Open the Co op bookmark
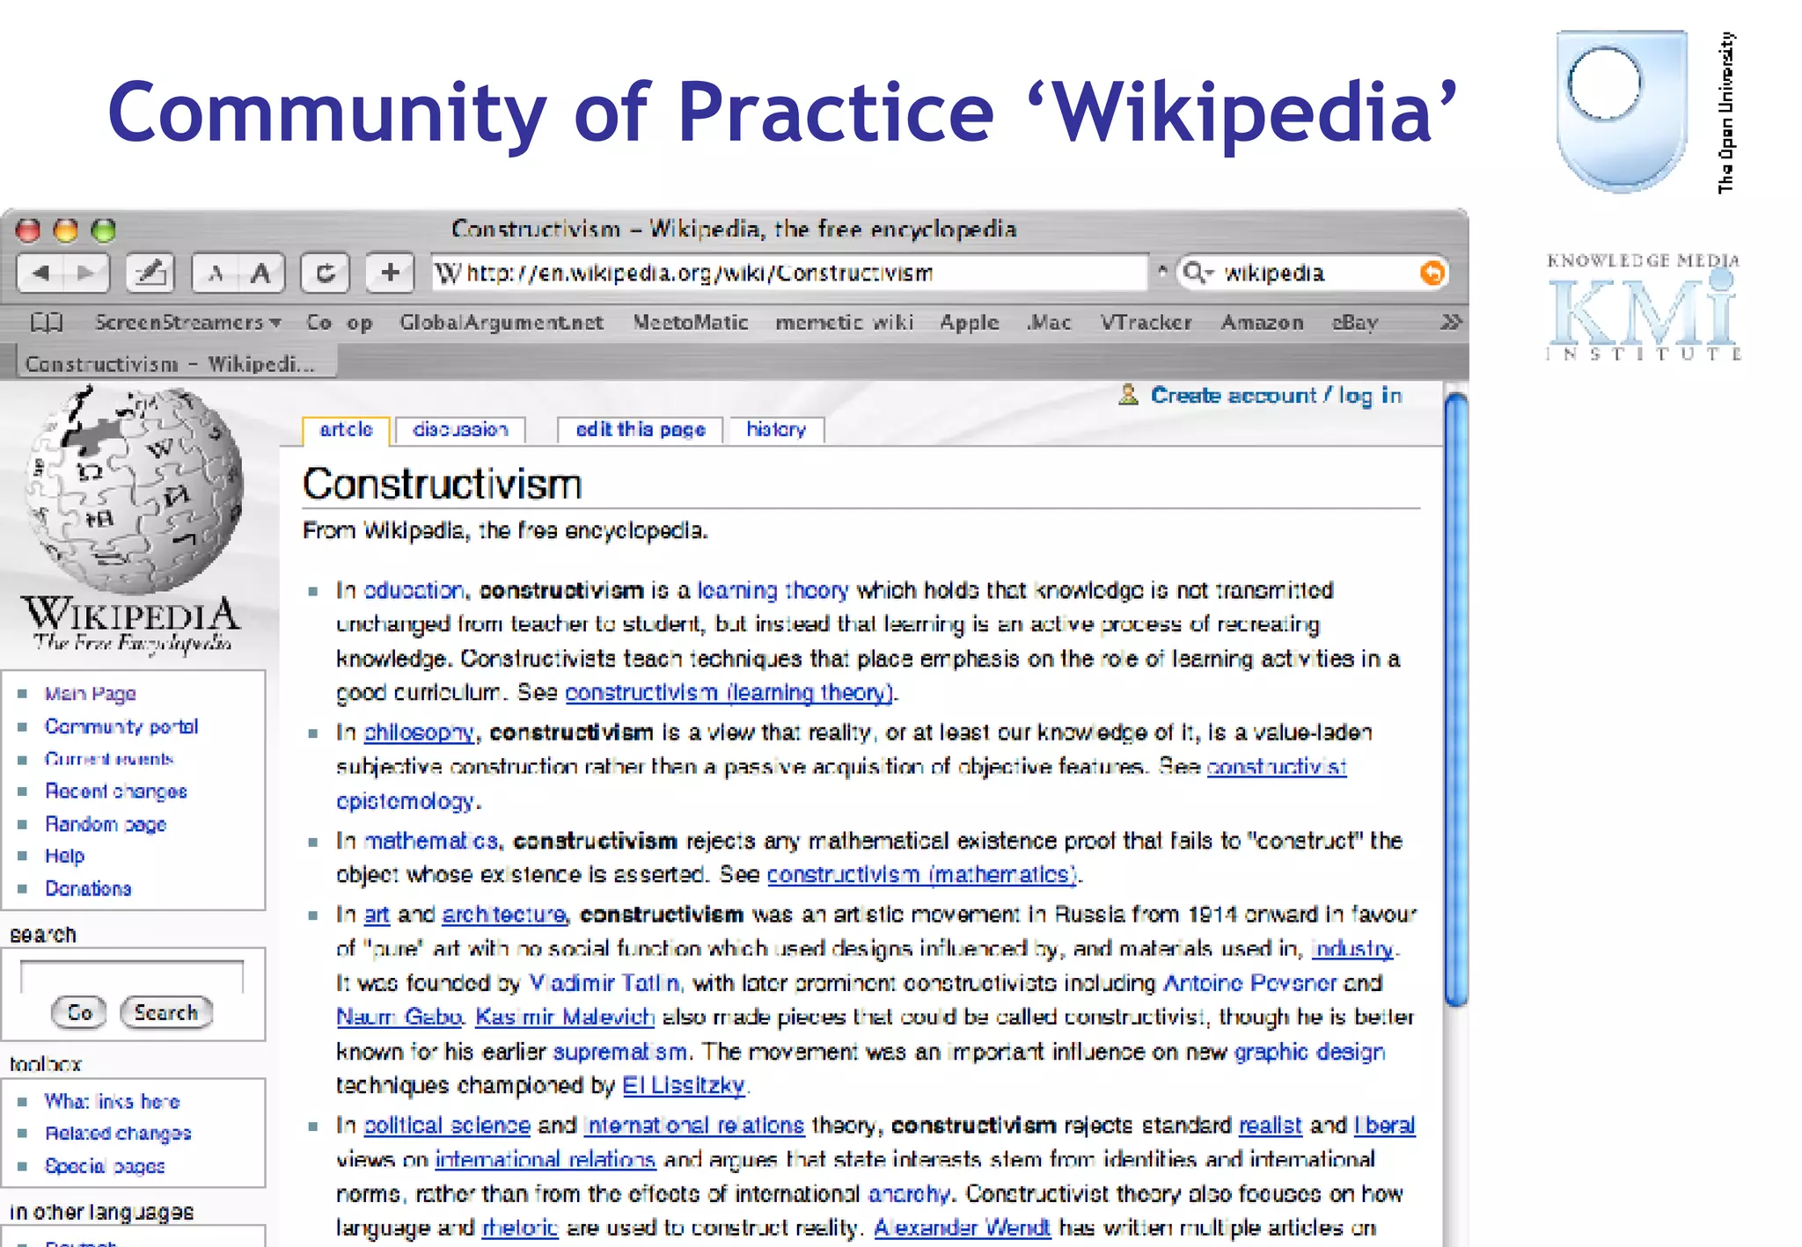Viewport: 1802px width, 1247px height. click(x=339, y=323)
